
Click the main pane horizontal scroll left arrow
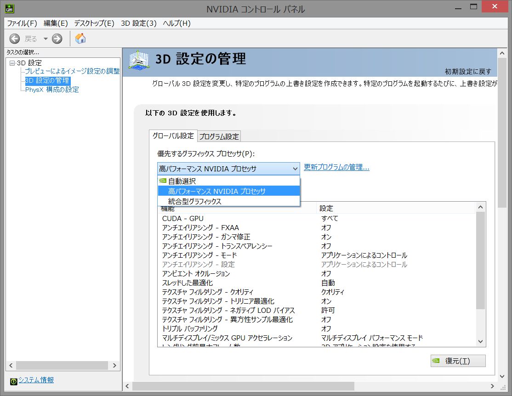[x=127, y=386]
